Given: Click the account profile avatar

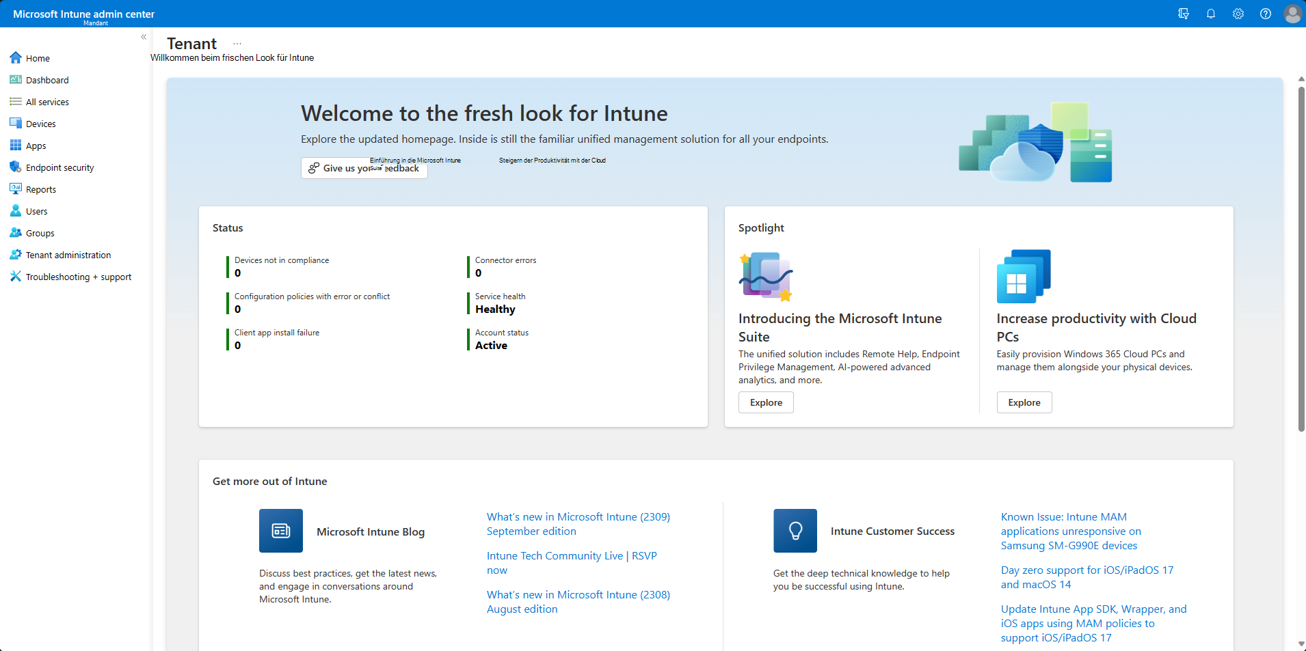Looking at the screenshot, I should click(x=1292, y=14).
